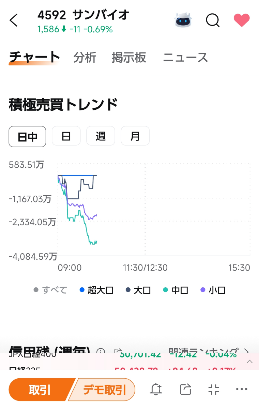Unfavorite the stock via the heart icon
Image resolution: width=259 pixels, height=409 pixels.
click(x=241, y=20)
